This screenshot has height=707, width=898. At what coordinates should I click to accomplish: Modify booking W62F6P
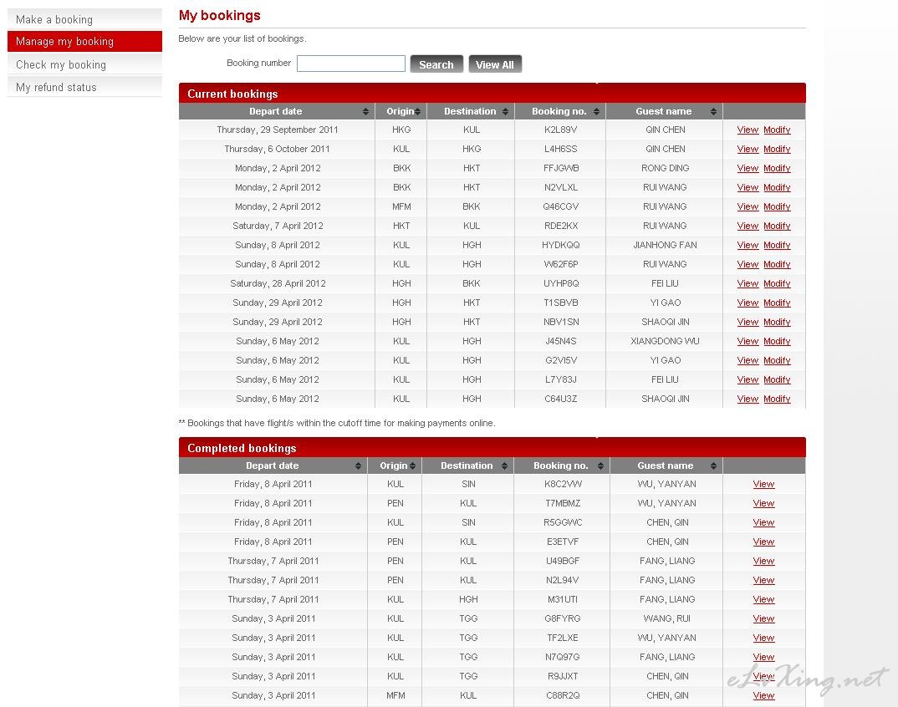pos(777,264)
